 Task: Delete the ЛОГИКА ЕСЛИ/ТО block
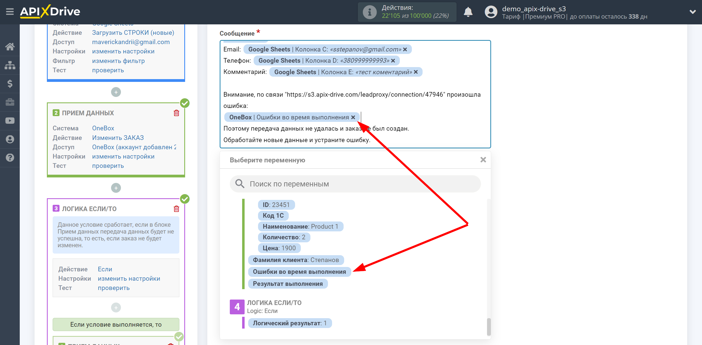tap(176, 209)
